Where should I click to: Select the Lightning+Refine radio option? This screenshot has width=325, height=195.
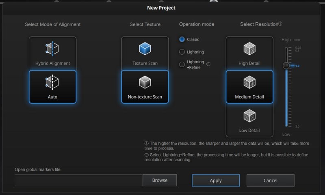[x=182, y=64]
